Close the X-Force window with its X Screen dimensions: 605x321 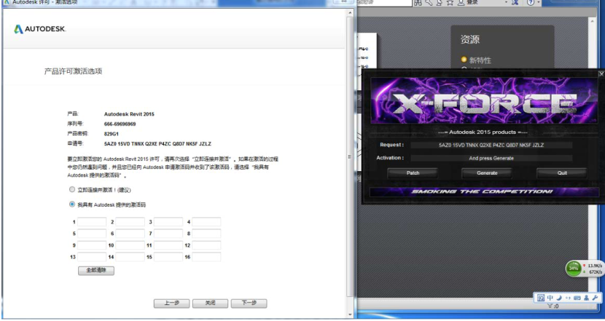tap(601, 74)
